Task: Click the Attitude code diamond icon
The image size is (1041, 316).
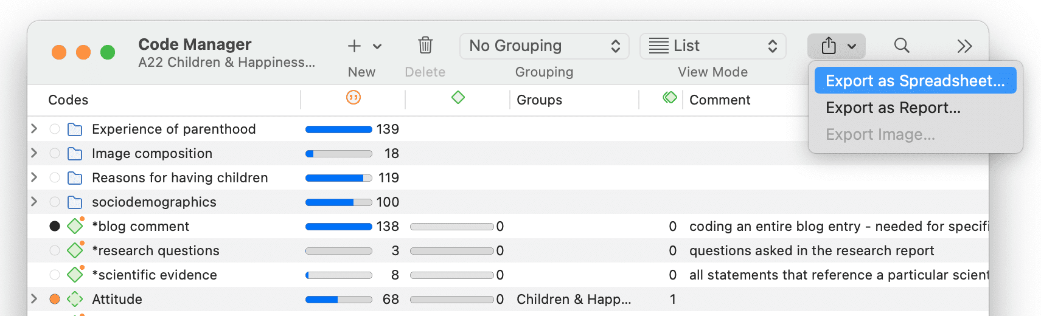Action: 75,299
